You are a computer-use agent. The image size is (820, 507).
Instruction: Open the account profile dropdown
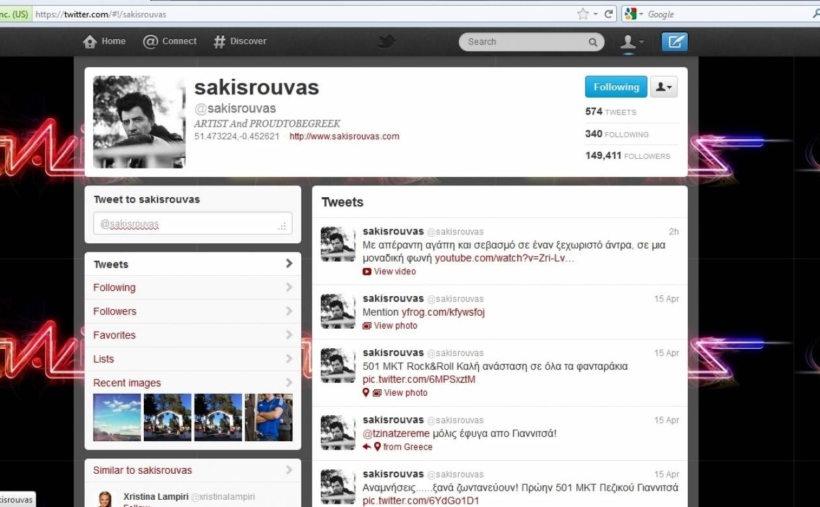tap(631, 42)
